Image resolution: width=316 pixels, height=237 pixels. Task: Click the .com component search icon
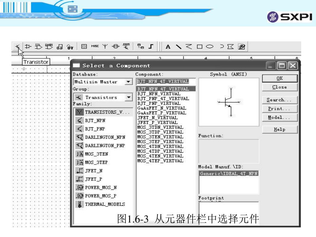point(126,46)
